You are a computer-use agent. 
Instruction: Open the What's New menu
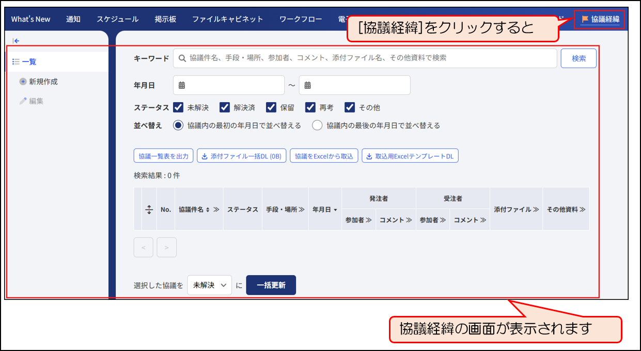(x=30, y=19)
